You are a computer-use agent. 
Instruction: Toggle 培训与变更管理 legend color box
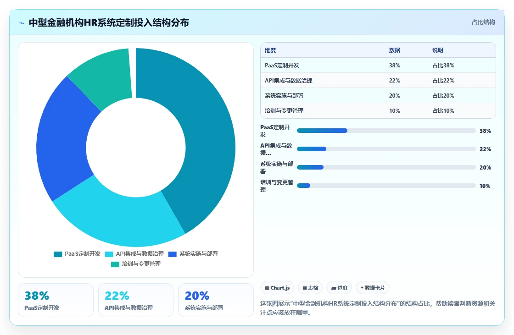115,264
